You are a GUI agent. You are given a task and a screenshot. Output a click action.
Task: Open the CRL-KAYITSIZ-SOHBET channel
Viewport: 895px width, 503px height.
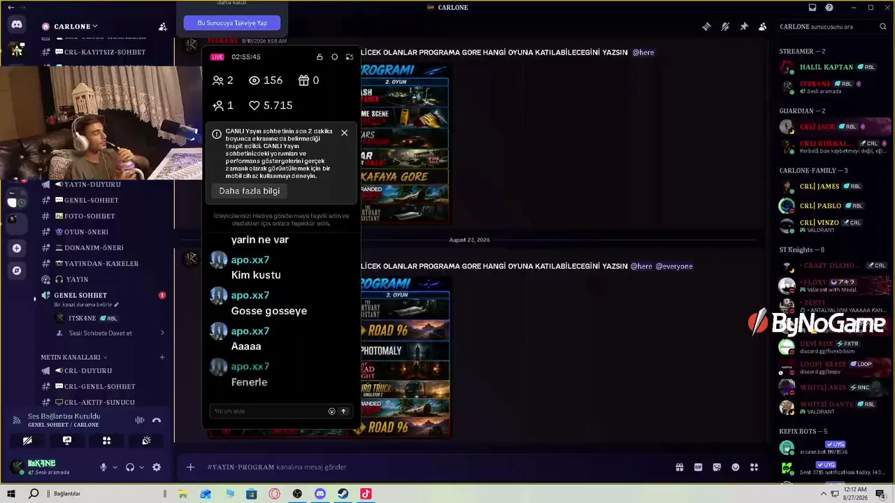pos(105,52)
